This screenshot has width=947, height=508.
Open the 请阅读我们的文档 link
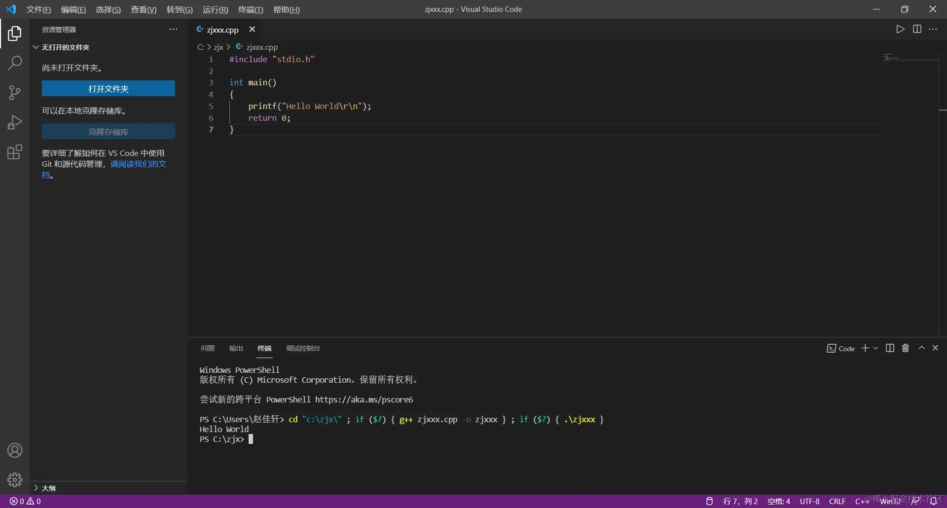(x=138, y=164)
